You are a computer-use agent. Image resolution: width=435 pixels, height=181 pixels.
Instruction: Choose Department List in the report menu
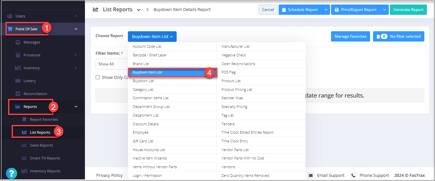(x=146, y=115)
